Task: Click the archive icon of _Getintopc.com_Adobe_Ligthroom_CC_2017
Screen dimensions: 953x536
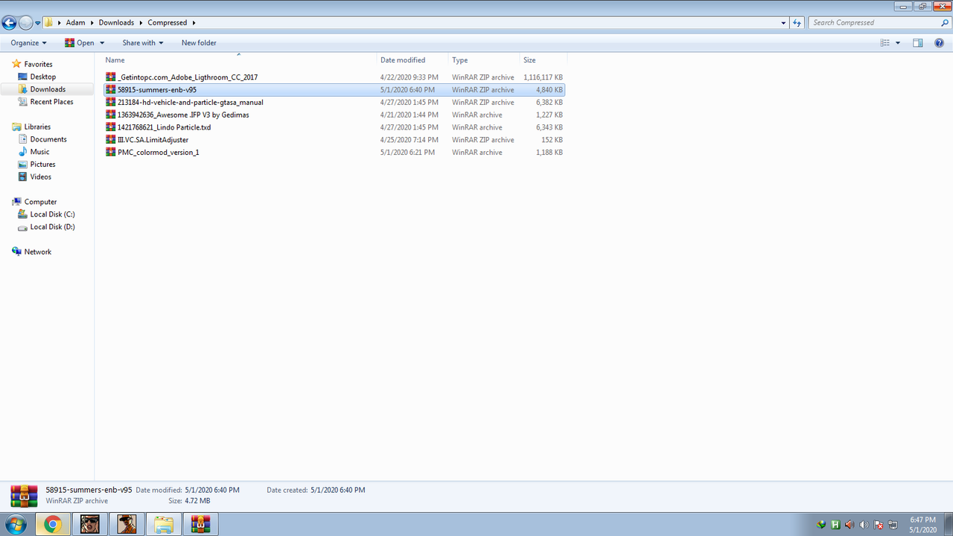Action: pyautogui.click(x=111, y=77)
